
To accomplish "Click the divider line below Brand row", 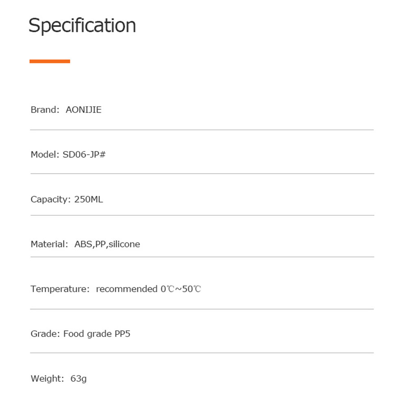I will pyautogui.click(x=202, y=130).
